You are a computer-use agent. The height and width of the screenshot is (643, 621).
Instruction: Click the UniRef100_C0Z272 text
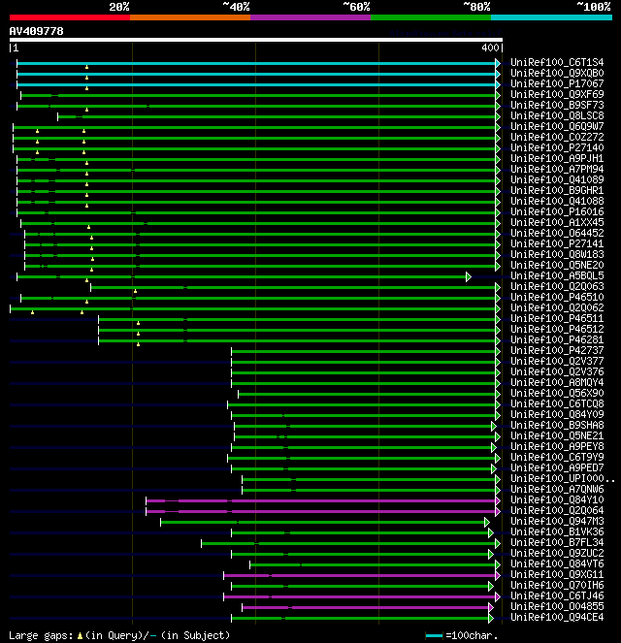[x=557, y=137]
